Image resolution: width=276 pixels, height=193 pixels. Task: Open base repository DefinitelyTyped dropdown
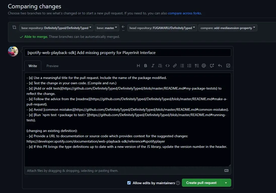56,28
